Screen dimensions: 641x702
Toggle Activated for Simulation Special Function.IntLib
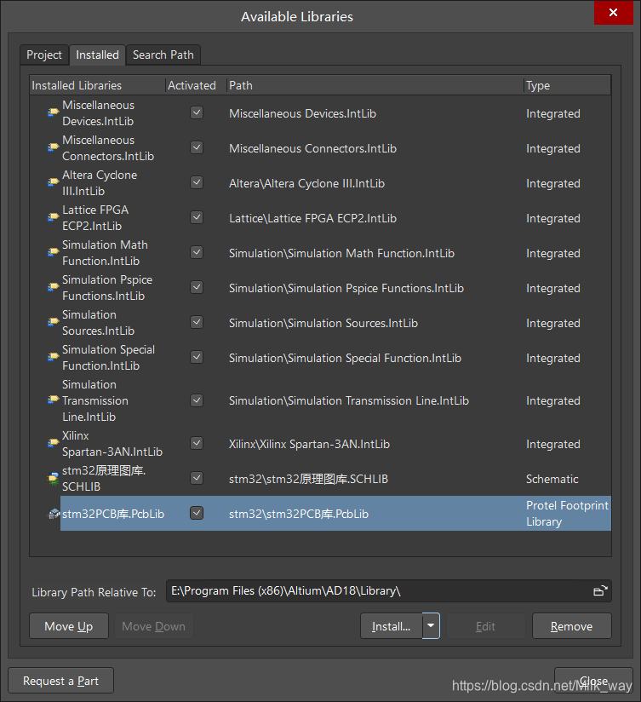[197, 357]
